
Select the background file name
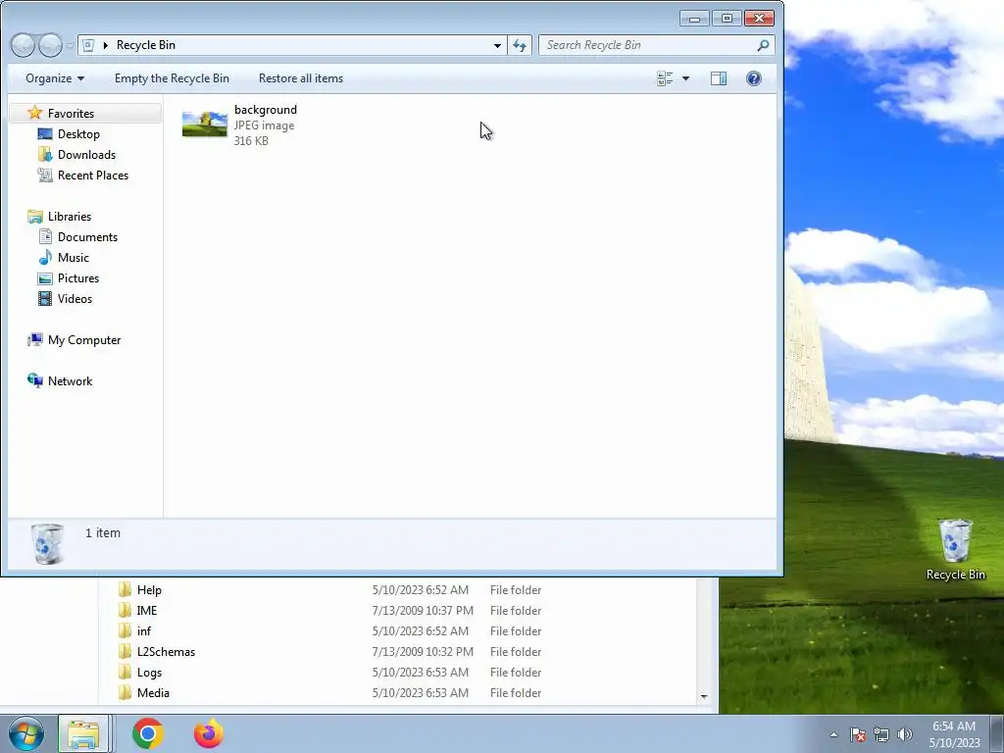pos(265,110)
